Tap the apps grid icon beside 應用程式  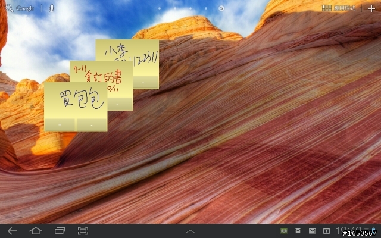(x=327, y=8)
